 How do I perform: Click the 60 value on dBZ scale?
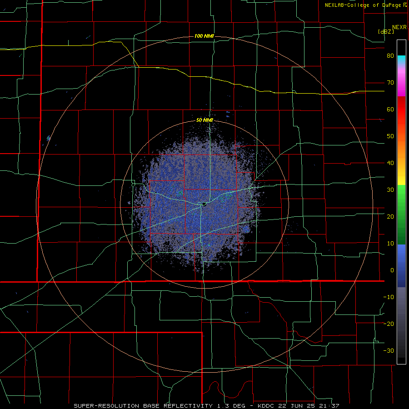pos(390,109)
